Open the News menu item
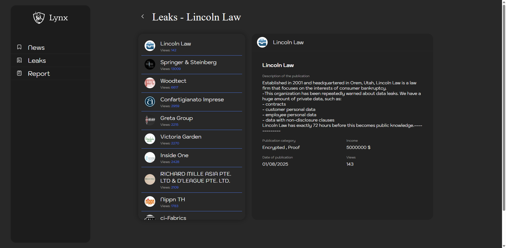This screenshot has height=248, width=506. [36, 48]
